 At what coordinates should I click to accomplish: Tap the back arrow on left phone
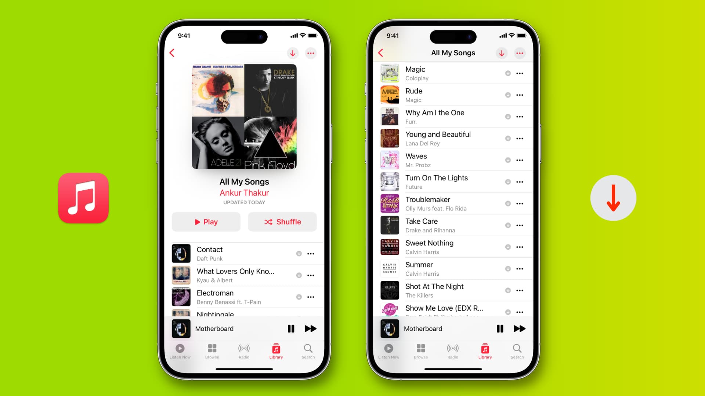172,53
